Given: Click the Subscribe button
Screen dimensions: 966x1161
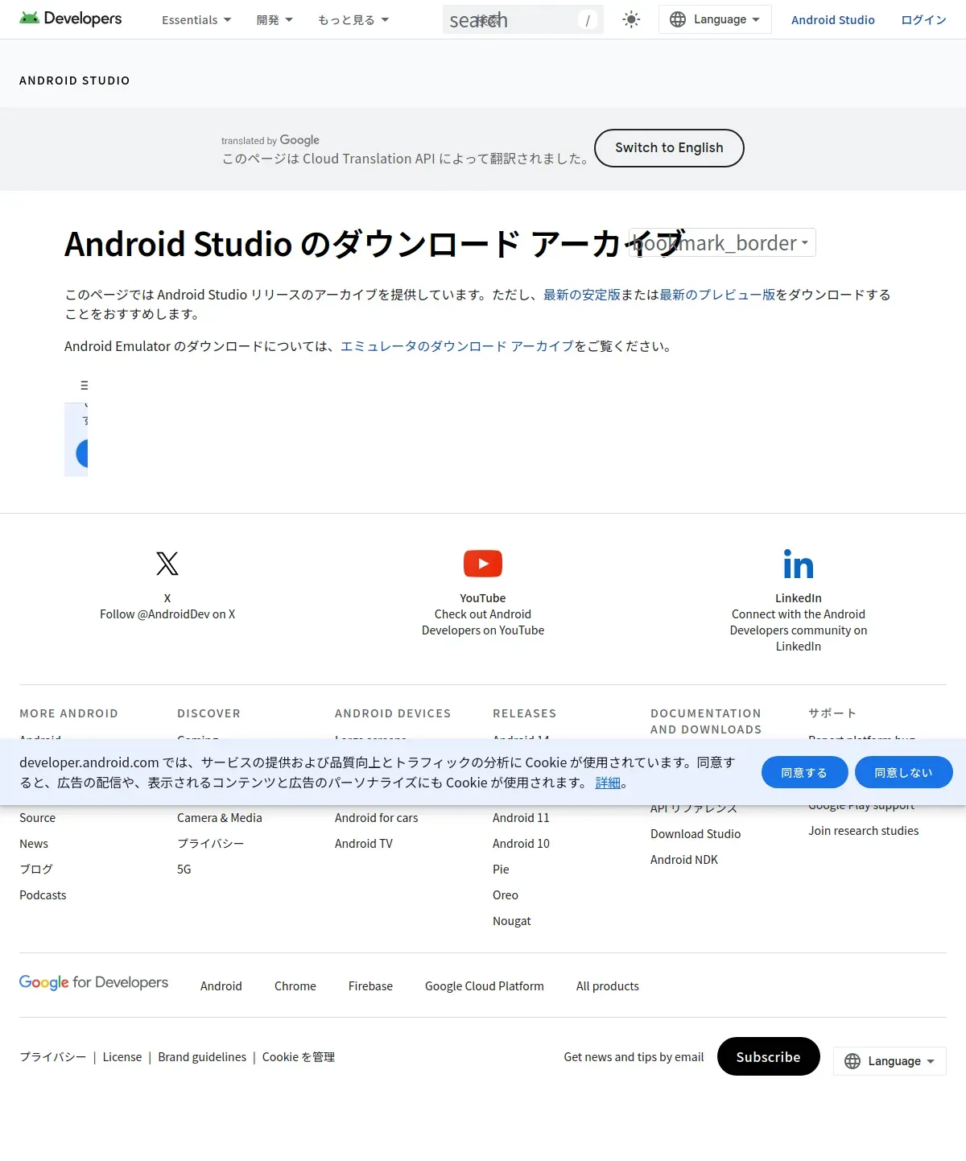Looking at the screenshot, I should coord(768,1056).
